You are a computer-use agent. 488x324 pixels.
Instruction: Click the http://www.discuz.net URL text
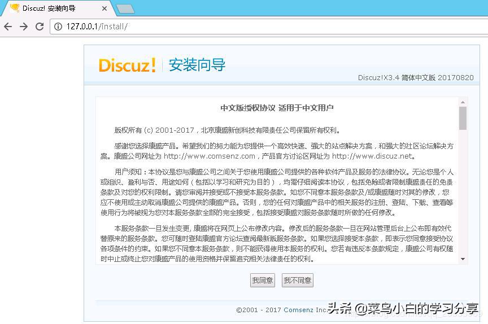[372, 156]
